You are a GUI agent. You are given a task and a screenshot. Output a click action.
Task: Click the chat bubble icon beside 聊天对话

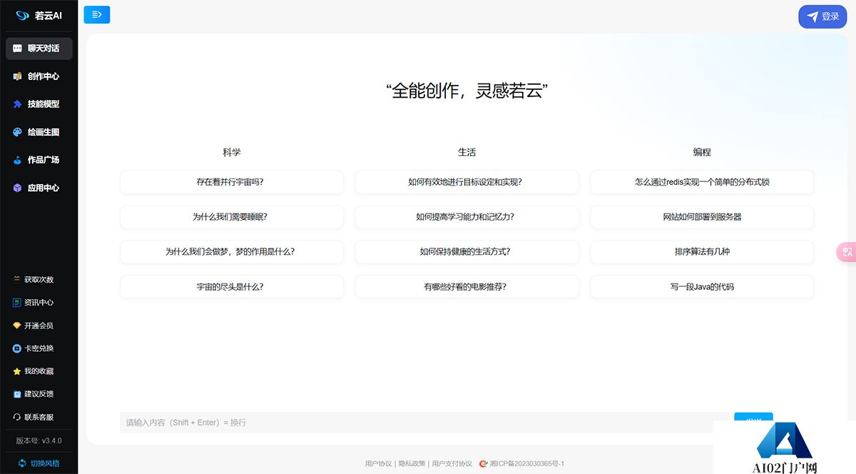point(17,49)
